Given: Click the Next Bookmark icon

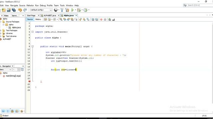Looking at the screenshot, I should [84, 20].
